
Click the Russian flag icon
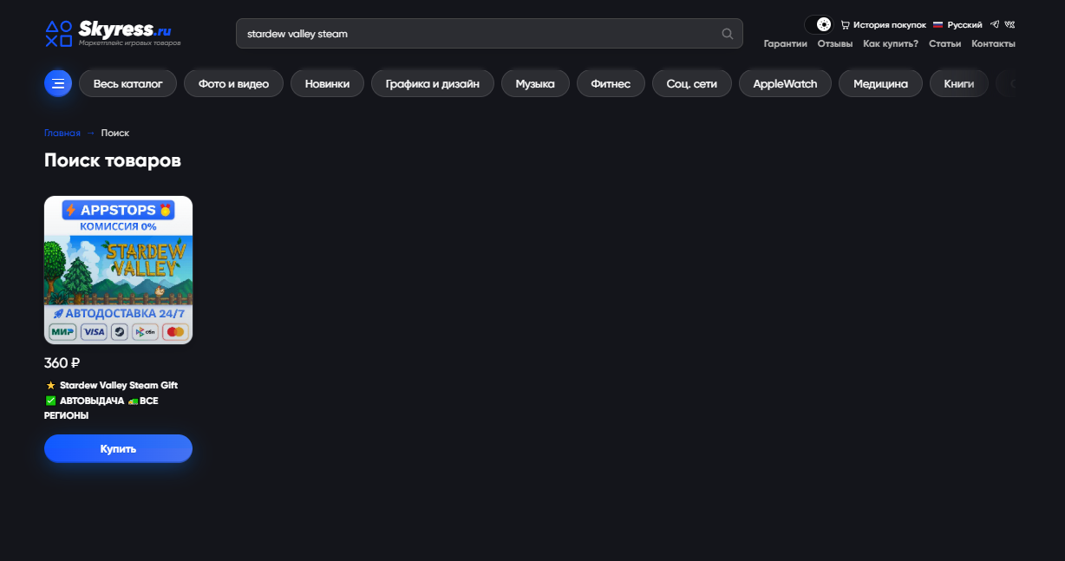[x=938, y=25]
